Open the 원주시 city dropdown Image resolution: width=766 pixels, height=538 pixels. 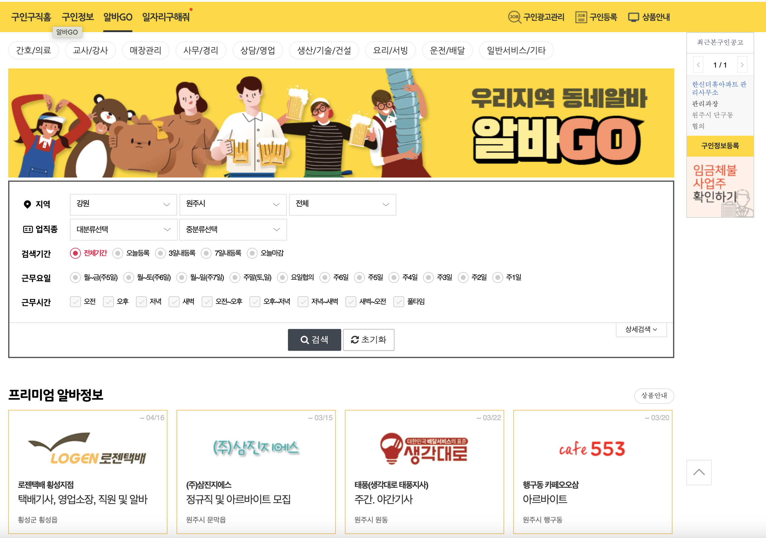coord(233,204)
